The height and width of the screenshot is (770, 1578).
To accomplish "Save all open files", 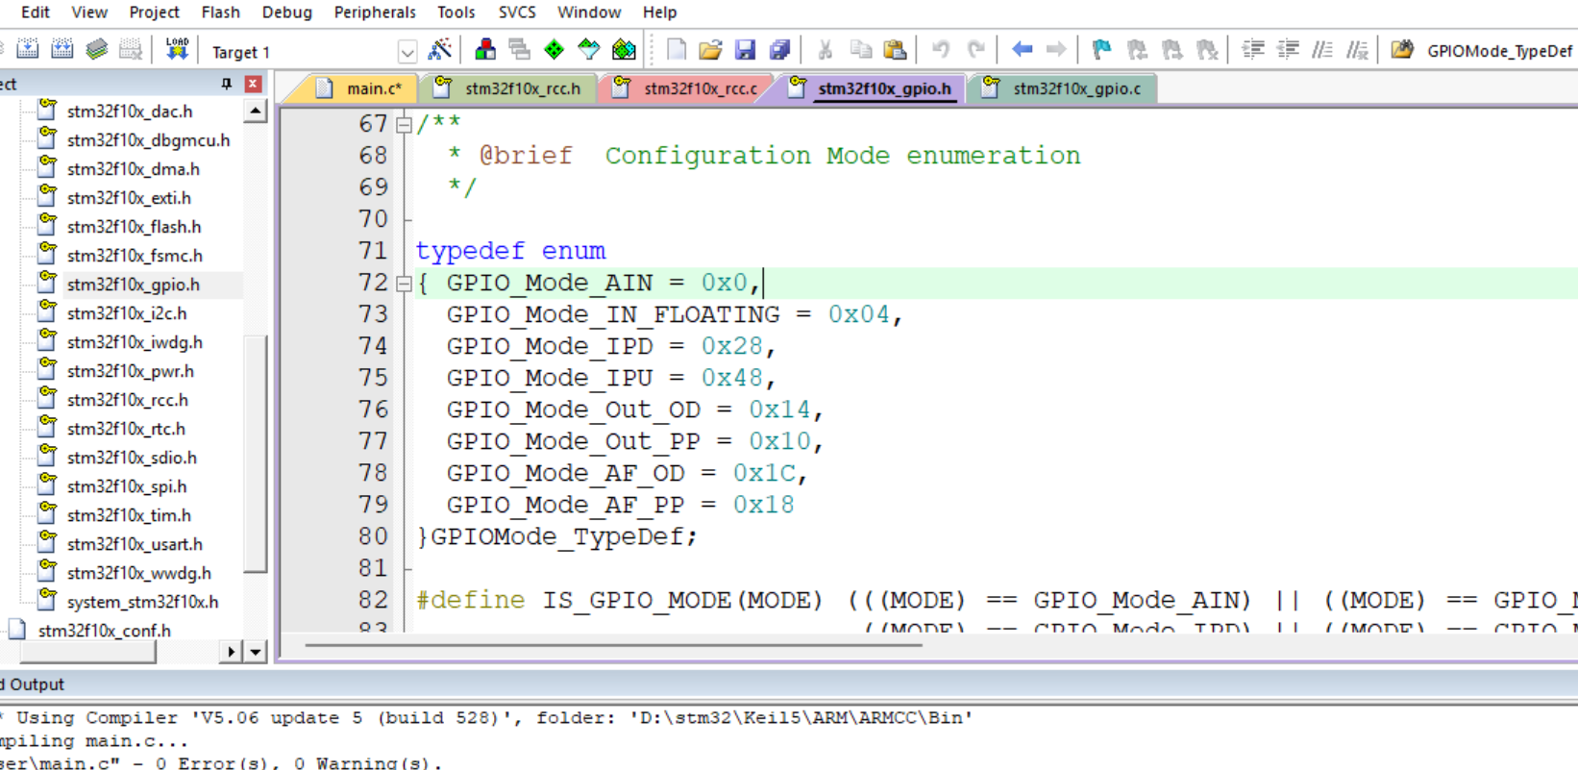I will (779, 50).
